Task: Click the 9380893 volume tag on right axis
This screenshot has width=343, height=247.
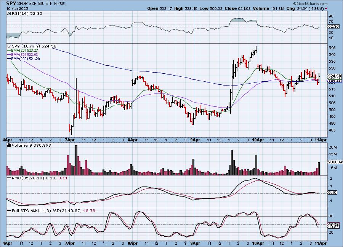Action: [335, 162]
